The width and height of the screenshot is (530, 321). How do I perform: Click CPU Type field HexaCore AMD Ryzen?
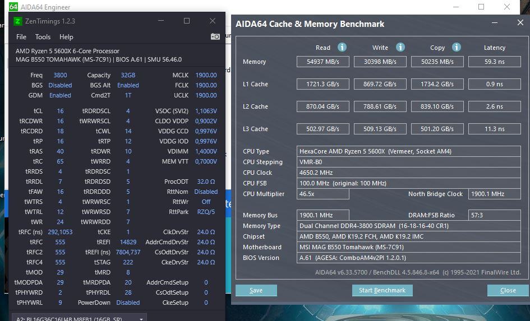[x=409, y=151]
